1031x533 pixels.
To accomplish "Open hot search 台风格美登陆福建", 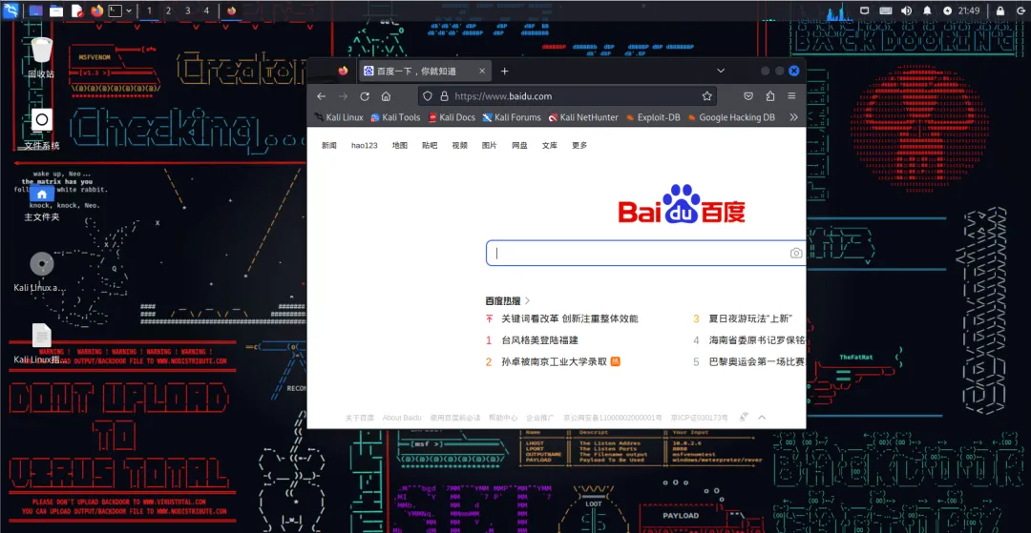I will [x=539, y=340].
